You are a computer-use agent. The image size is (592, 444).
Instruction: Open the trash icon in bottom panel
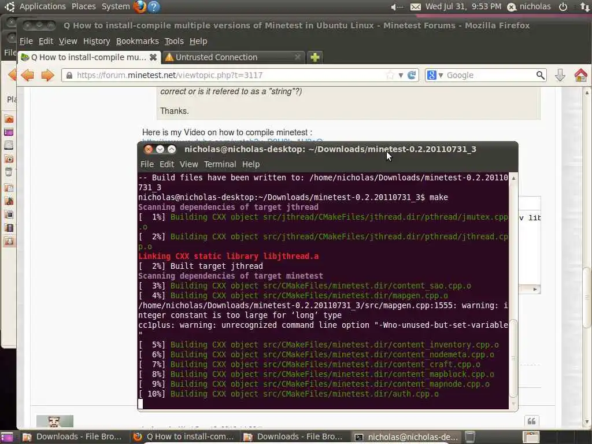coord(469,437)
